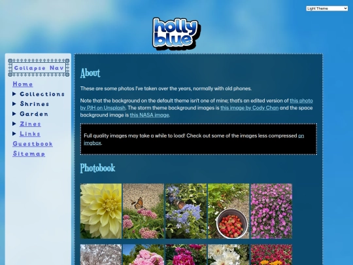This screenshot has height=265, width=353.
Task: Open the Links page link
Action: (x=30, y=133)
